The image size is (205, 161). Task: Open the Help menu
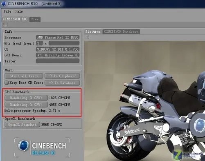pos(19,11)
